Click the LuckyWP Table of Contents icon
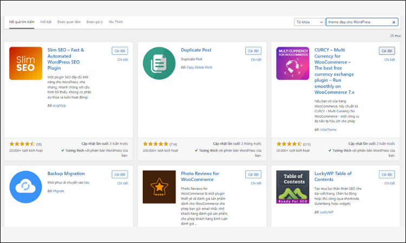 pos(292,187)
